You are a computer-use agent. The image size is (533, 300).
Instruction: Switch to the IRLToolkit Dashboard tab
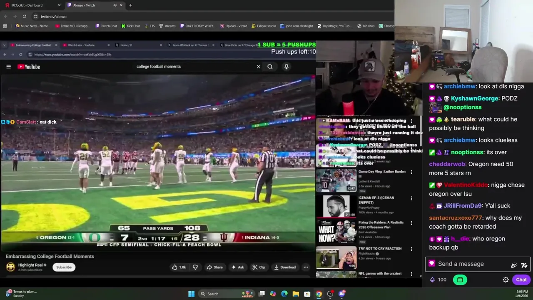click(32, 5)
